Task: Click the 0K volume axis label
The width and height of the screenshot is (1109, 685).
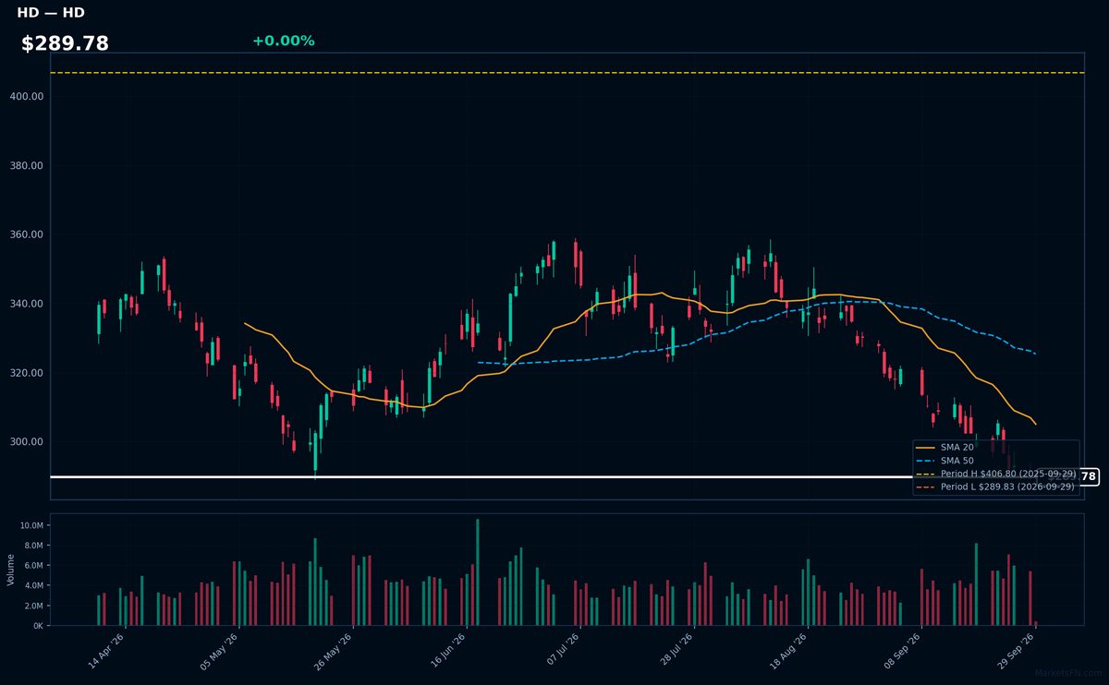Action: (39, 626)
